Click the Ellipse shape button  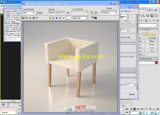[x=152, y=41]
